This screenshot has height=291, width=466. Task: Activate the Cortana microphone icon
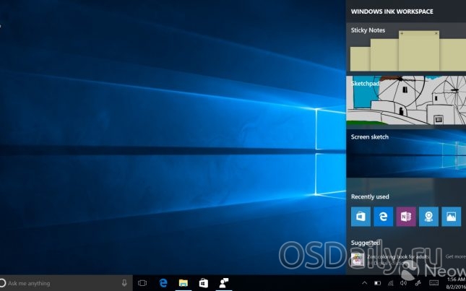[x=124, y=283]
